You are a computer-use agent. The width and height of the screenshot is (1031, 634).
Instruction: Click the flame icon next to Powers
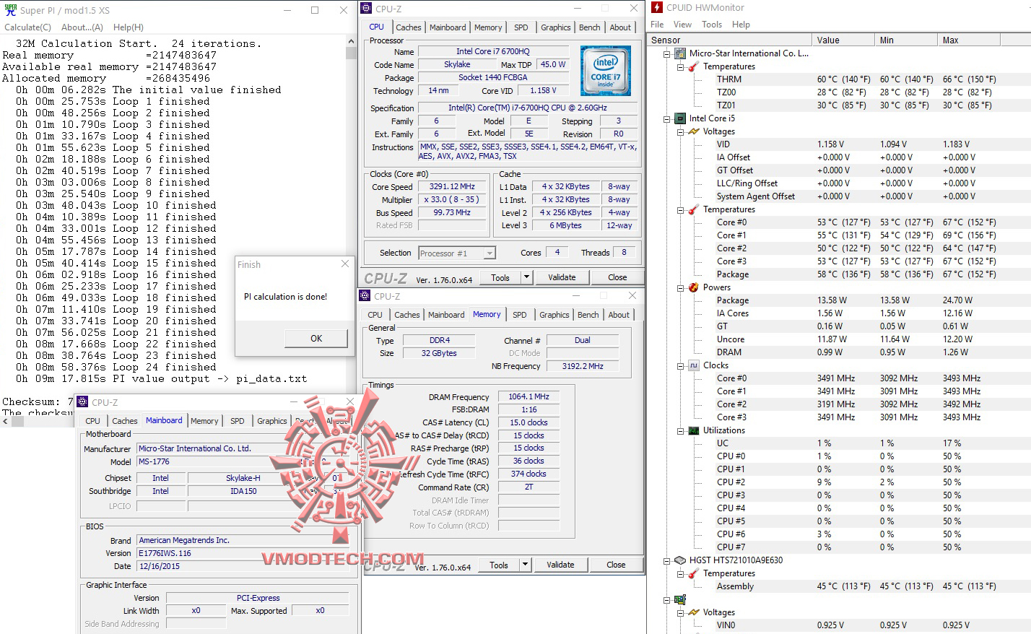point(693,287)
